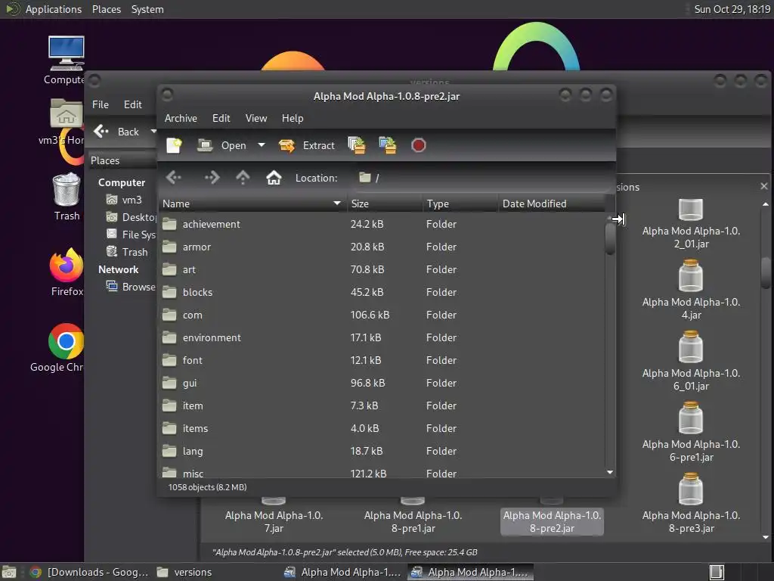
Task: Select Alpha Mod Alpha-1.0.6-pre1.jar file
Action: (x=691, y=433)
